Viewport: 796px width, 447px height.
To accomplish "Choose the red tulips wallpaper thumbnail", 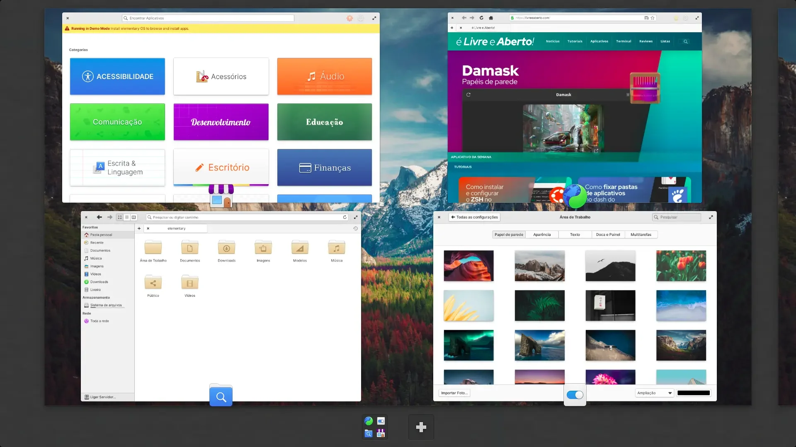I will [681, 266].
